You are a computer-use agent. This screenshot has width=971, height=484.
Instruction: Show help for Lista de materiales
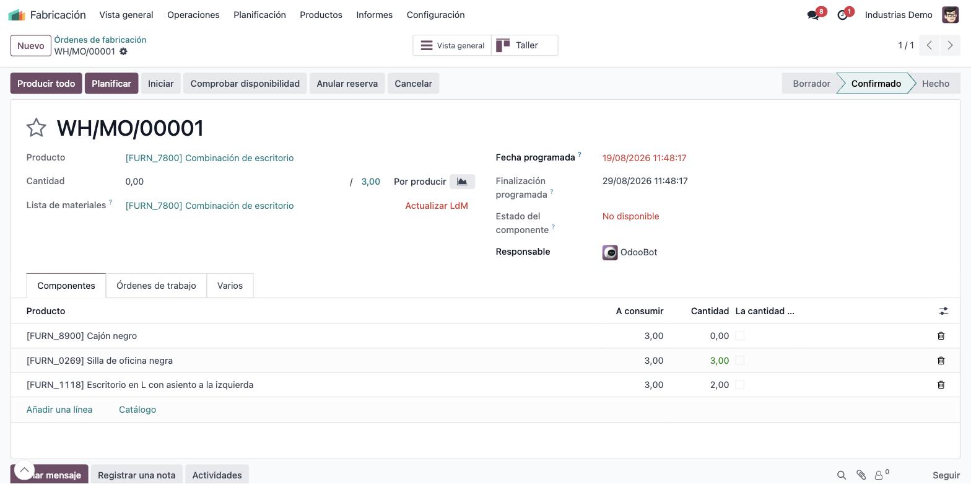point(111,202)
